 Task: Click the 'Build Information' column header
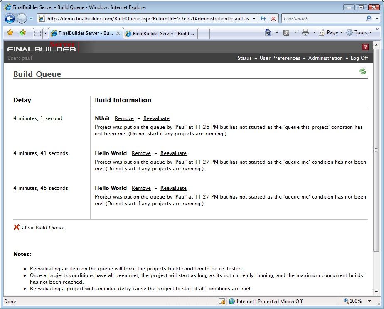(123, 100)
